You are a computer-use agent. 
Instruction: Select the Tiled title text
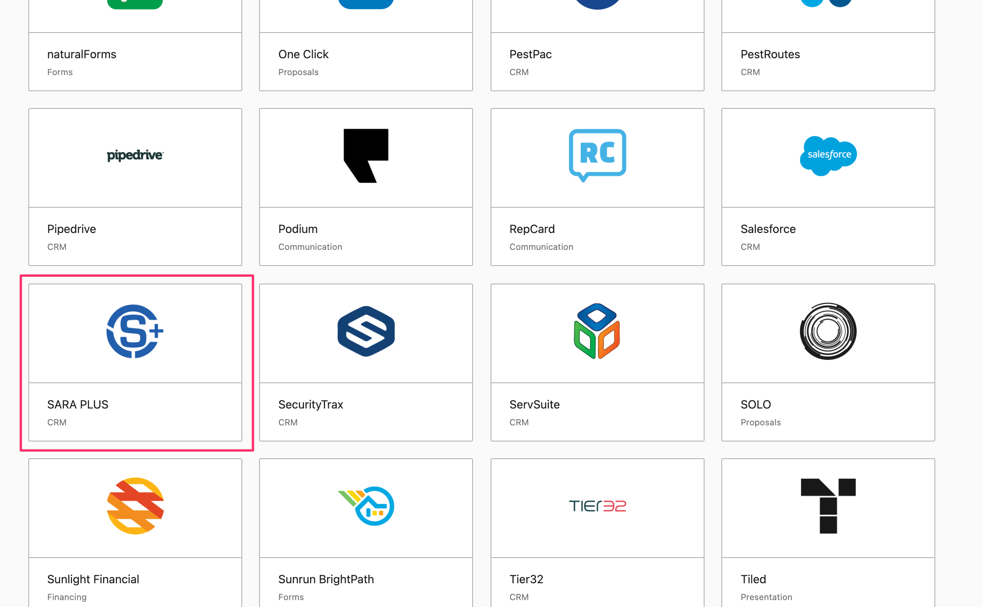[753, 579]
